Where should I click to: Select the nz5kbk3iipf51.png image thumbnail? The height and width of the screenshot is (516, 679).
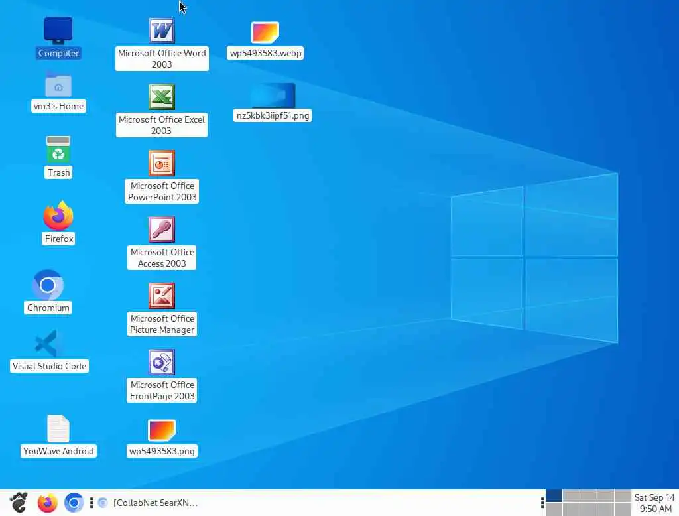pos(273,96)
